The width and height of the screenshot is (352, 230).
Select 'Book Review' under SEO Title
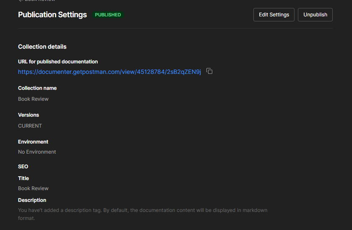click(x=33, y=188)
